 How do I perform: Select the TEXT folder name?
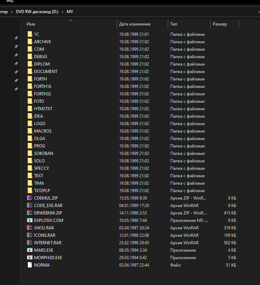pyautogui.click(x=39, y=176)
